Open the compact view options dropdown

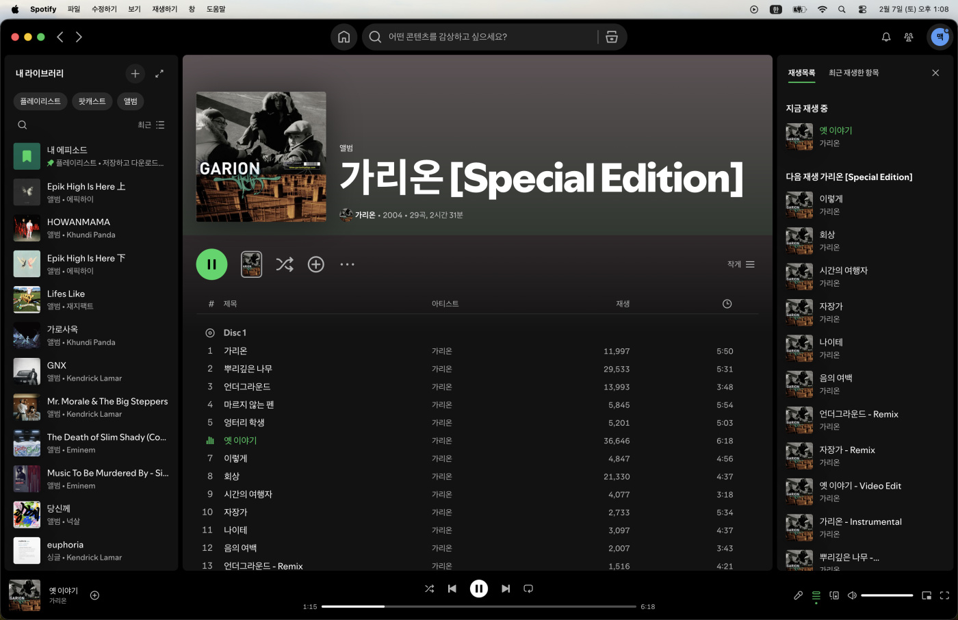(x=741, y=264)
